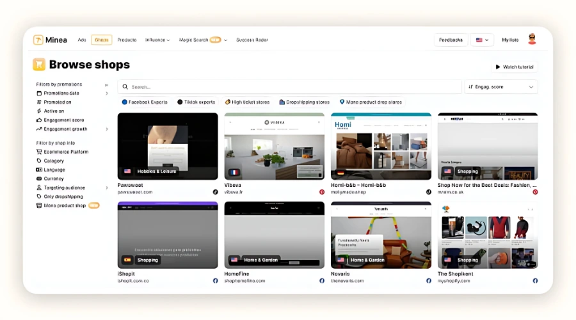Select the Shops tab

coord(101,40)
